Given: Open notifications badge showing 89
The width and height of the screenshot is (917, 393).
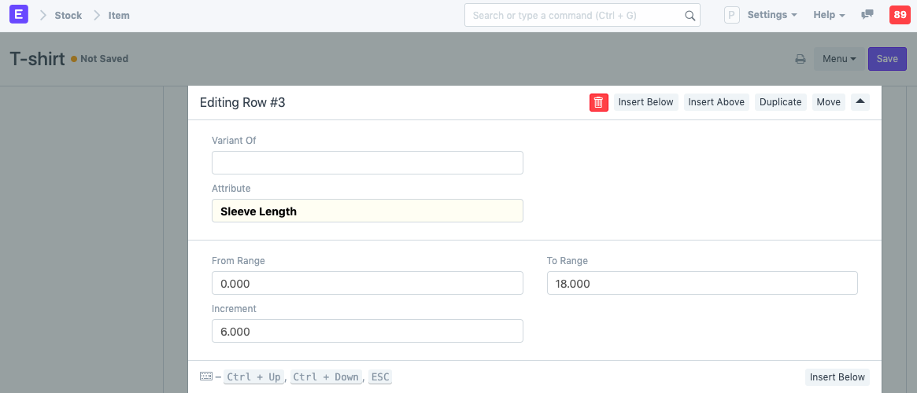Looking at the screenshot, I should pyautogui.click(x=900, y=15).
